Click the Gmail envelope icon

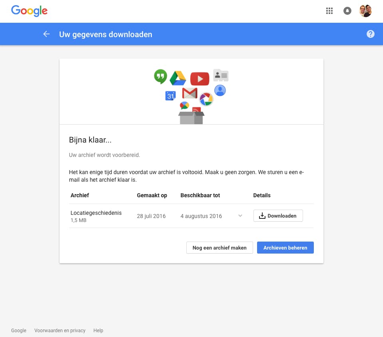pos(190,93)
